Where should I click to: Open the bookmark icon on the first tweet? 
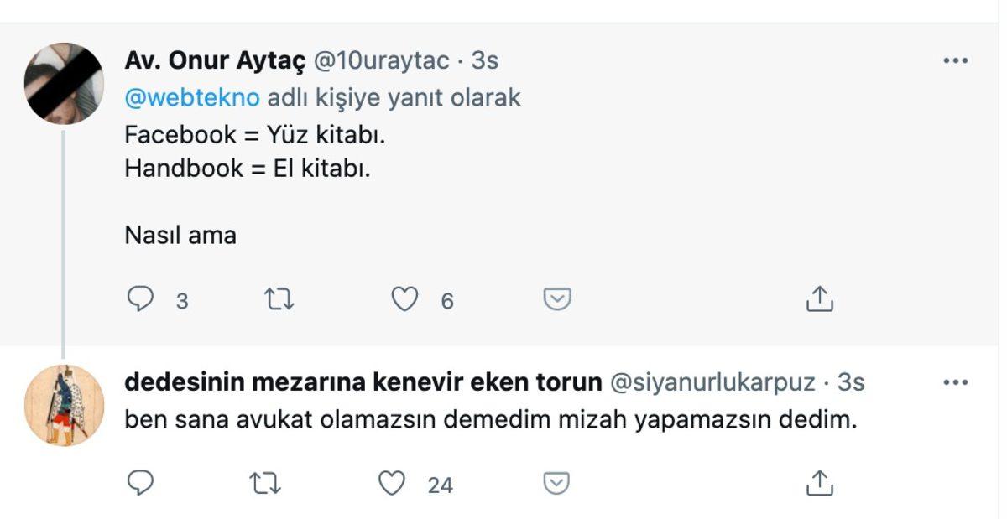pos(556,297)
